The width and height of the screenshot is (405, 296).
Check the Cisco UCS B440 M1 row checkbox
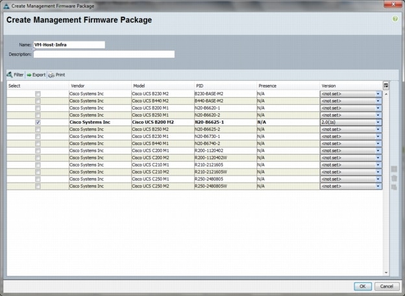tap(38, 144)
